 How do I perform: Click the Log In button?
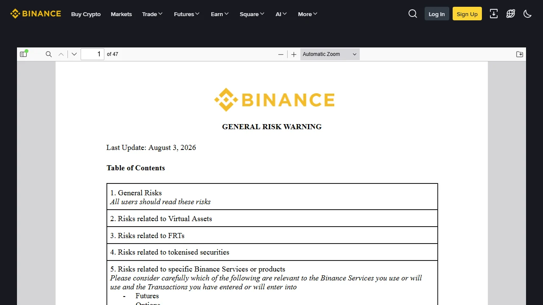tap(437, 14)
